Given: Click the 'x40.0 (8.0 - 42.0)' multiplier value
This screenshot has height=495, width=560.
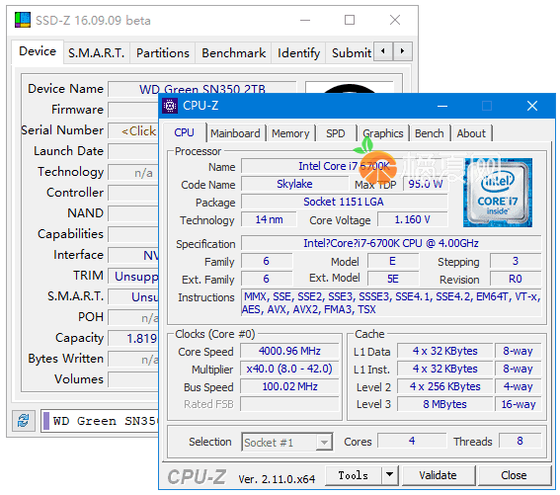Looking at the screenshot, I should [289, 369].
